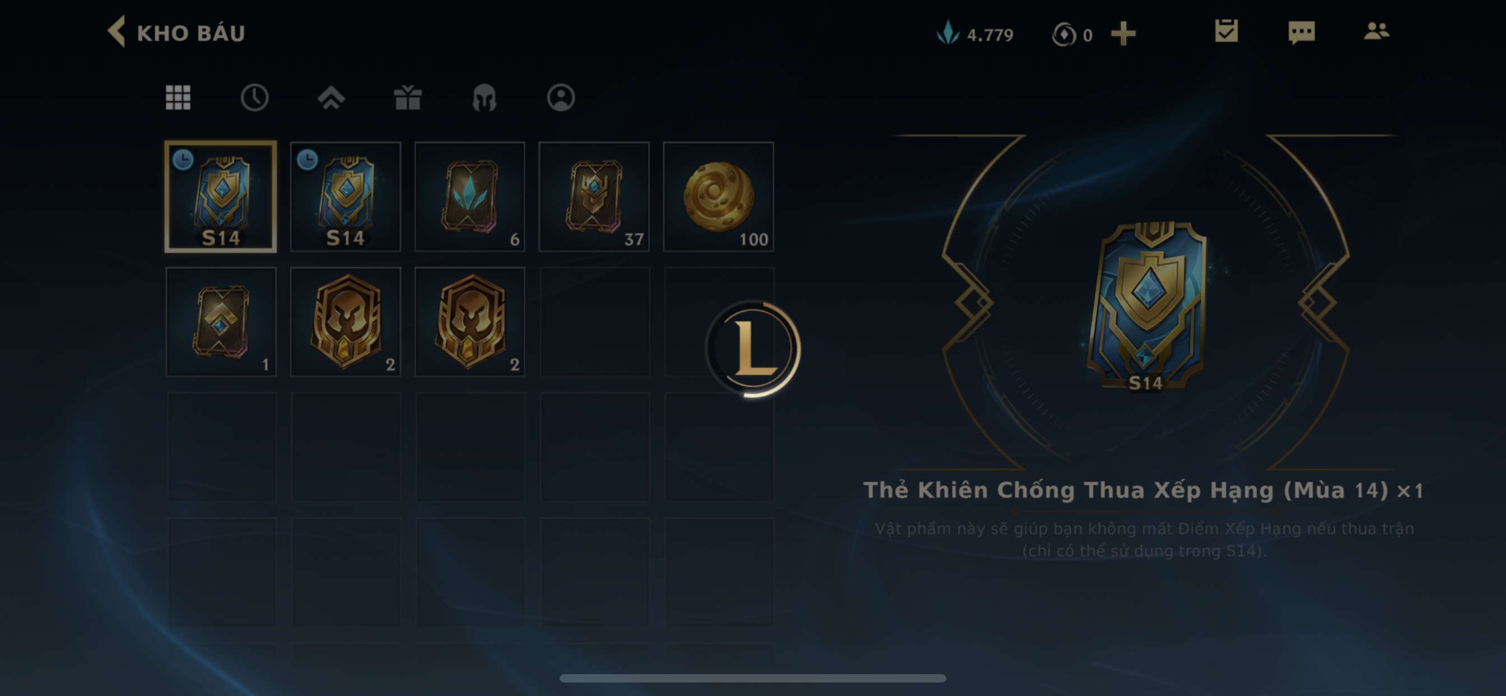Select the gold coin item with count 100
The image size is (1506, 696).
coord(718,197)
